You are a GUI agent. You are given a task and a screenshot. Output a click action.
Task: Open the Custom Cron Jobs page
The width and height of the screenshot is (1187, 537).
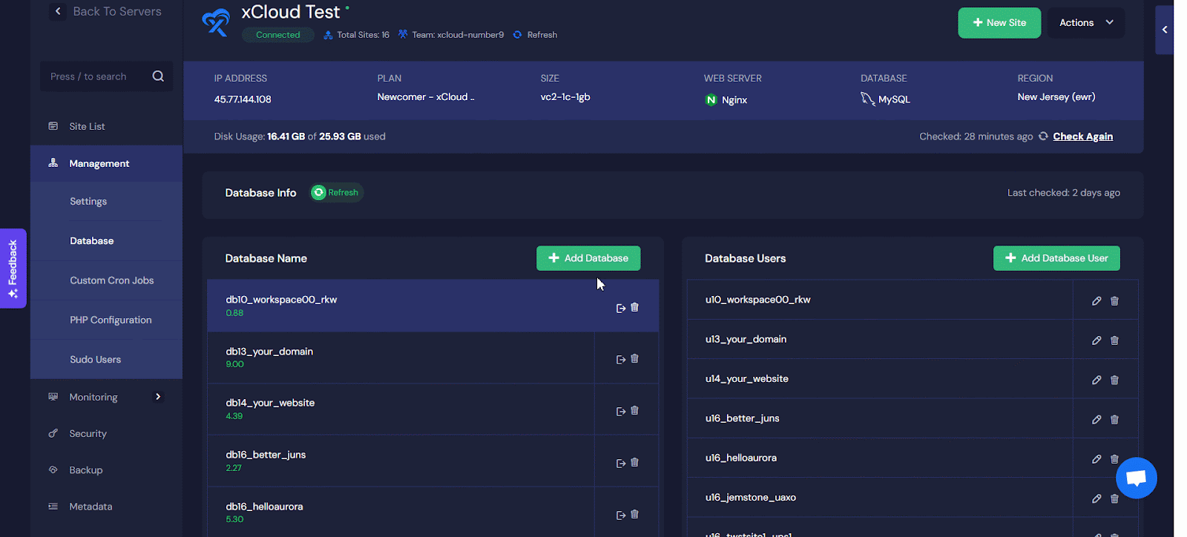point(111,280)
